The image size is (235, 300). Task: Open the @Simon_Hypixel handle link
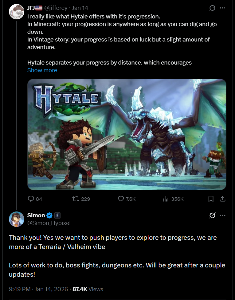[49, 223]
